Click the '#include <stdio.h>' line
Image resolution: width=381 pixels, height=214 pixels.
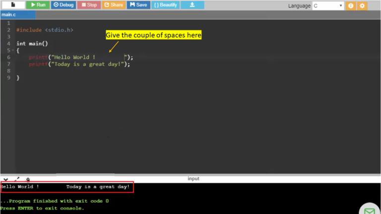click(x=45, y=30)
